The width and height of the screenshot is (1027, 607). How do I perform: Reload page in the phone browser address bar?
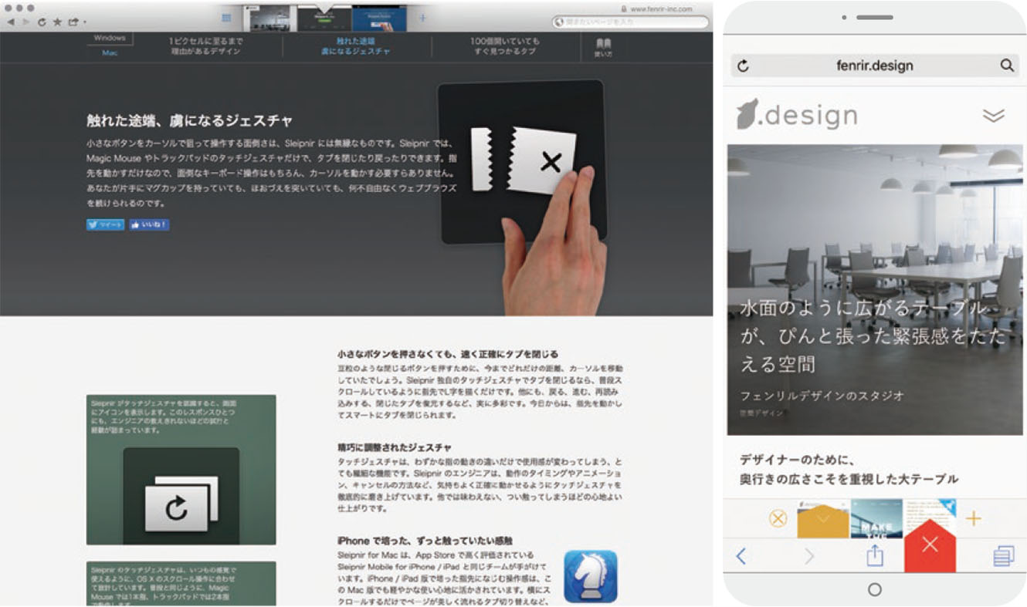[743, 66]
